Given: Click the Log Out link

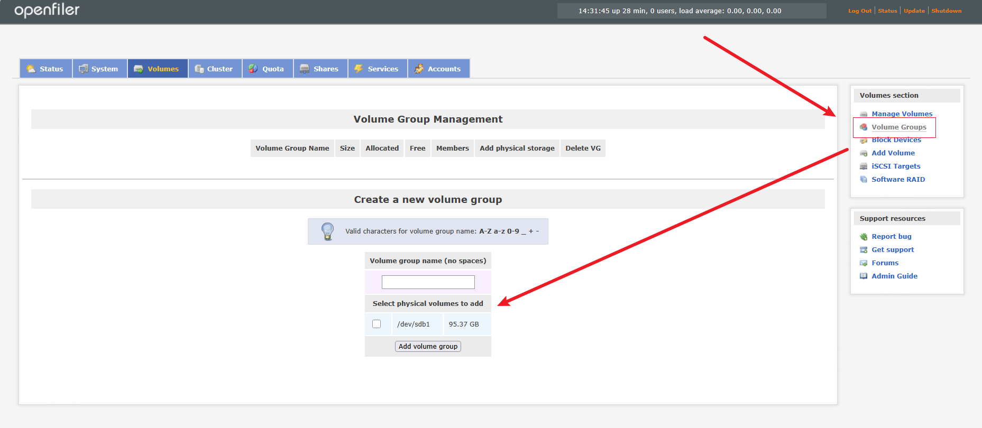Looking at the screenshot, I should 860,11.
